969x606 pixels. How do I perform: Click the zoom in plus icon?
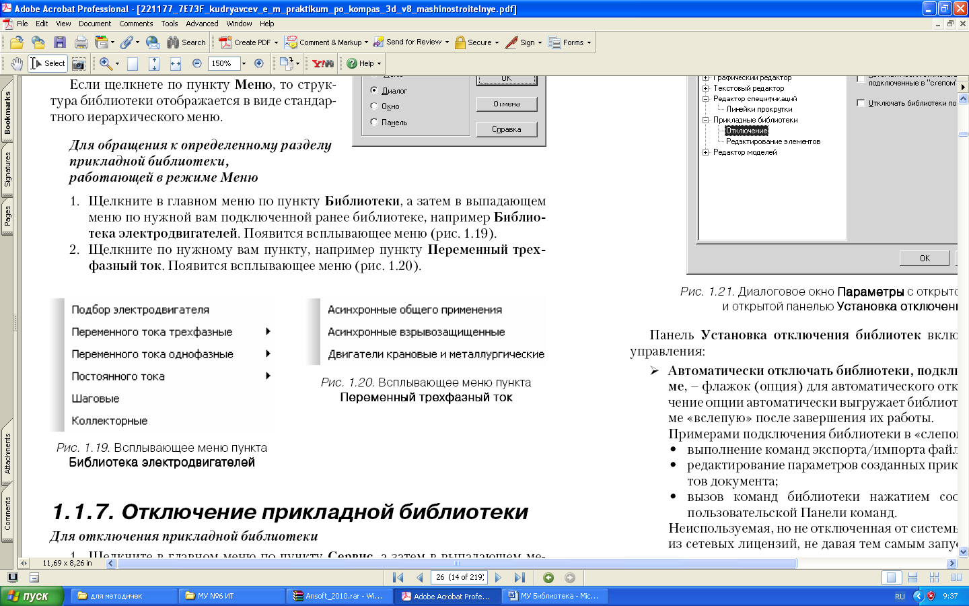tap(258, 63)
